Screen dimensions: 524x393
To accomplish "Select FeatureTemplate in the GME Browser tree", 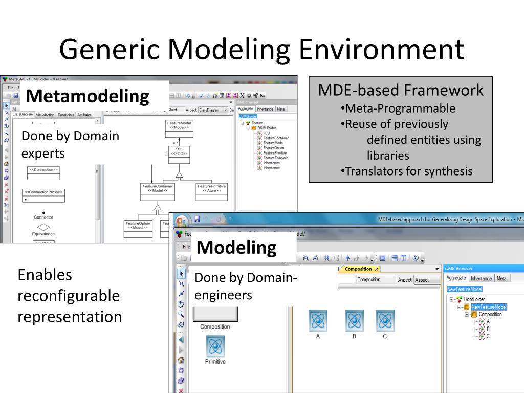I will tap(275, 158).
